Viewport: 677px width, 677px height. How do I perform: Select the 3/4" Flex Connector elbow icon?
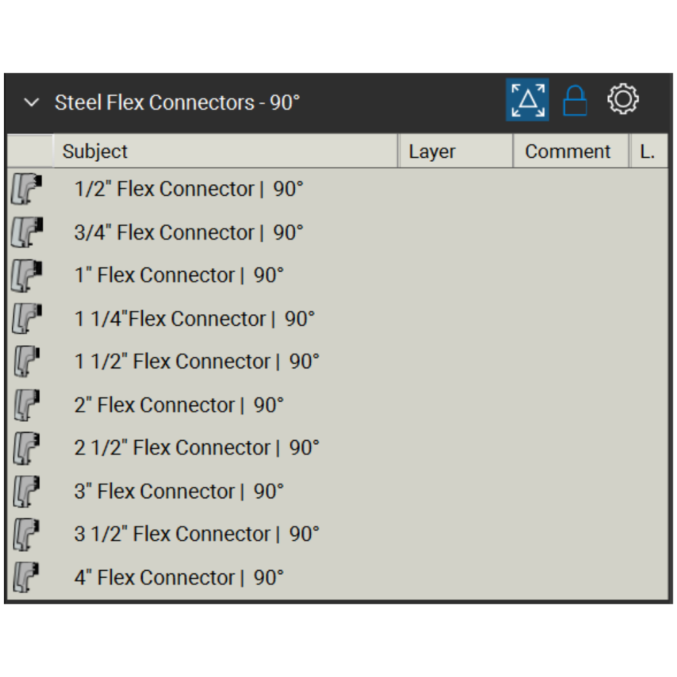click(26, 232)
